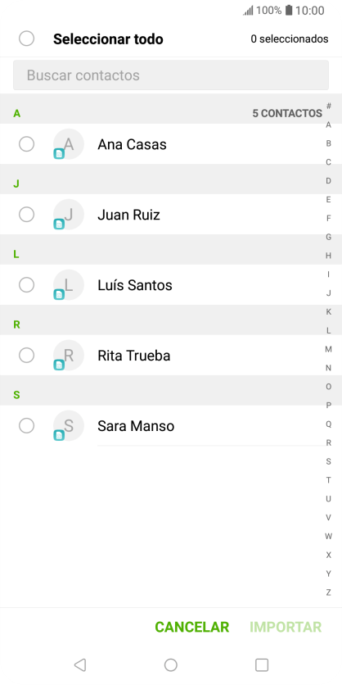Screen dimensions: 342x685
Task: Check the circle beside Sara Manso
Action: click(x=27, y=425)
